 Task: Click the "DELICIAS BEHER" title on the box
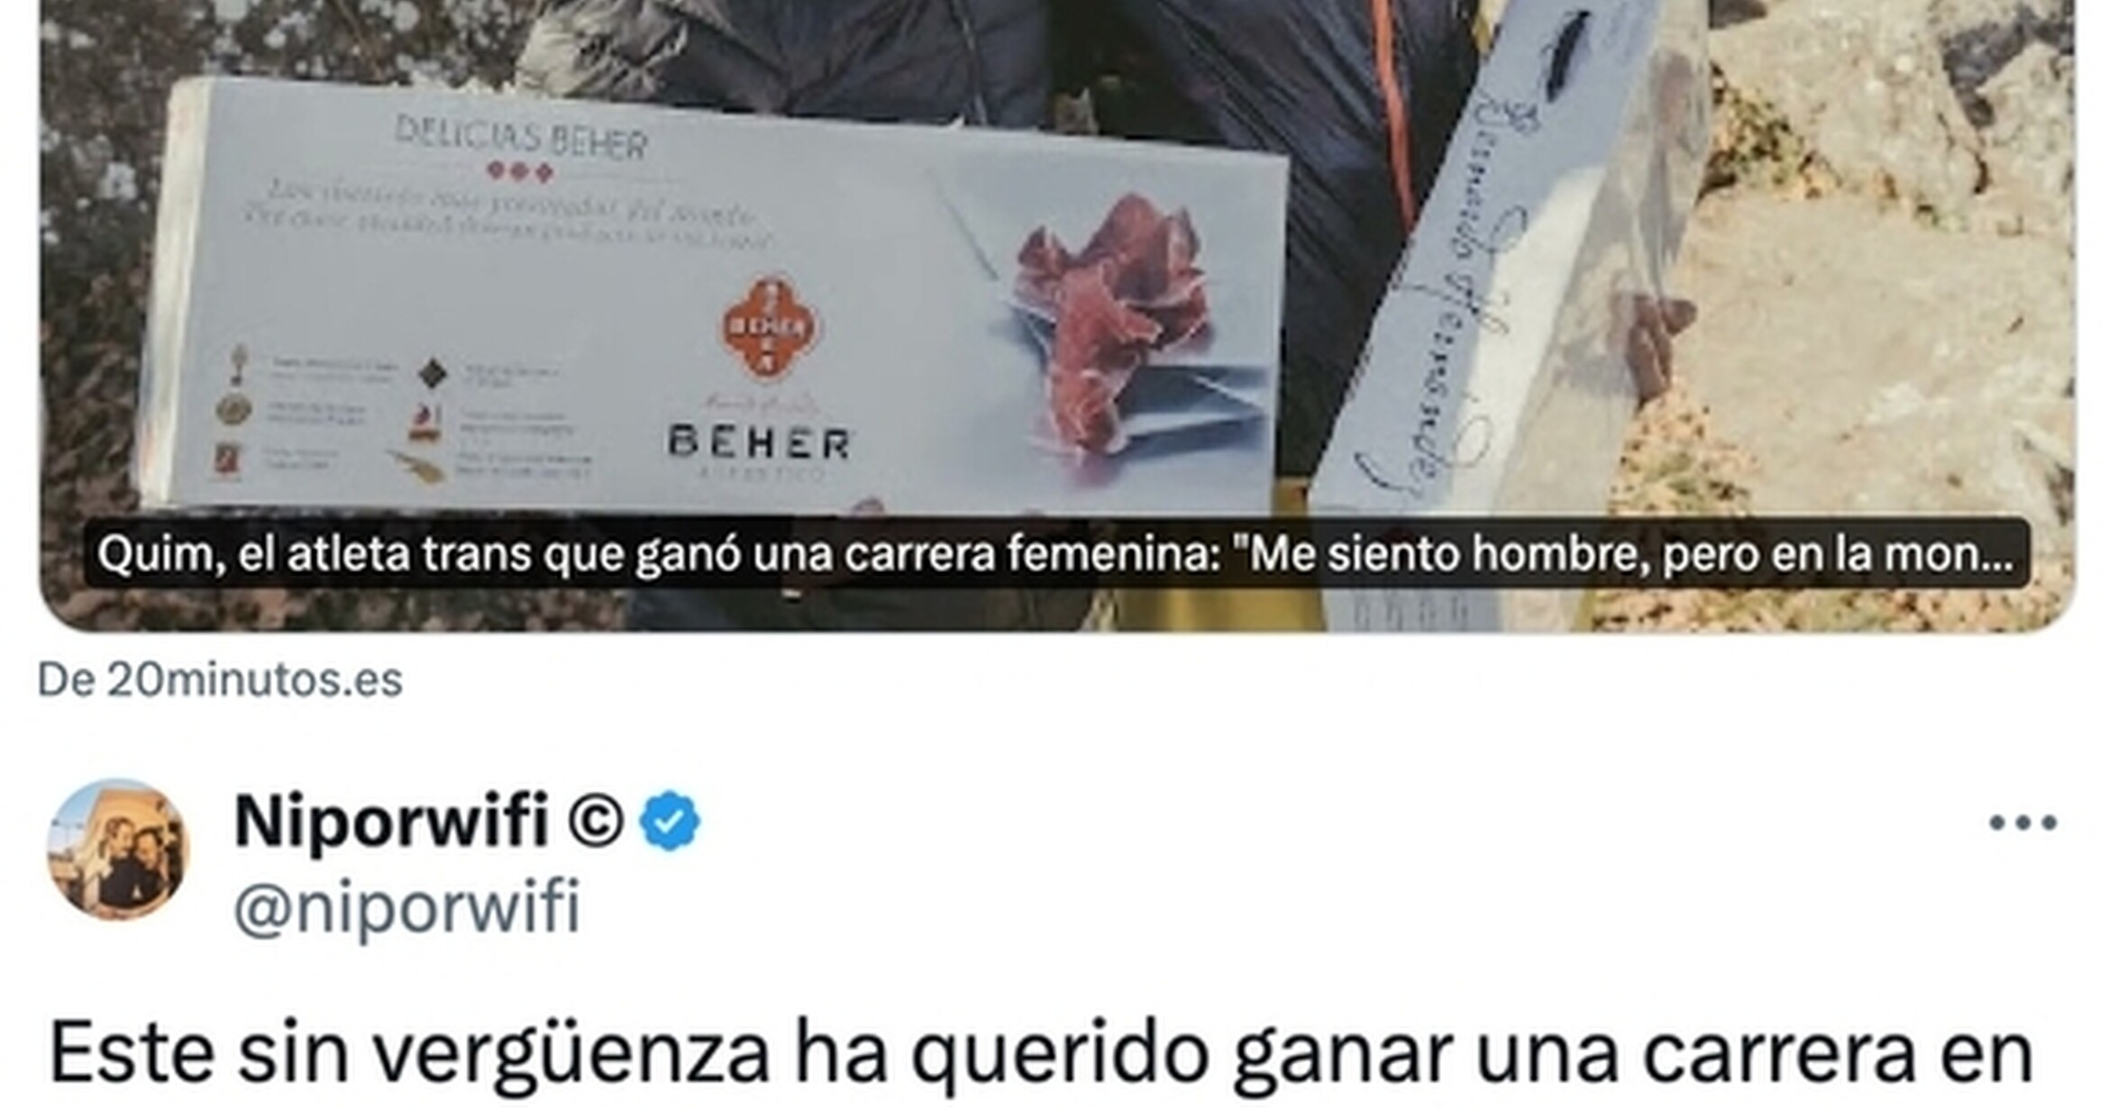pyautogui.click(x=522, y=140)
